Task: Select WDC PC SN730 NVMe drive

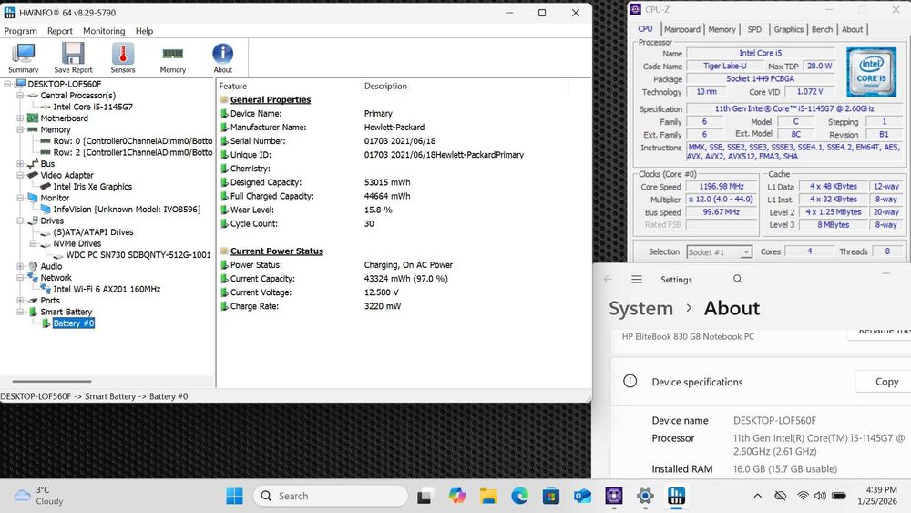Action: [x=138, y=254]
